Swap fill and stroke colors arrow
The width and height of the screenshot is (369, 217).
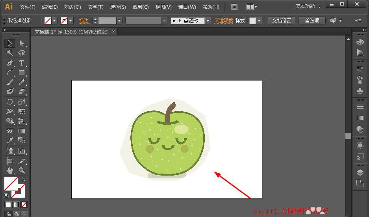23,179
